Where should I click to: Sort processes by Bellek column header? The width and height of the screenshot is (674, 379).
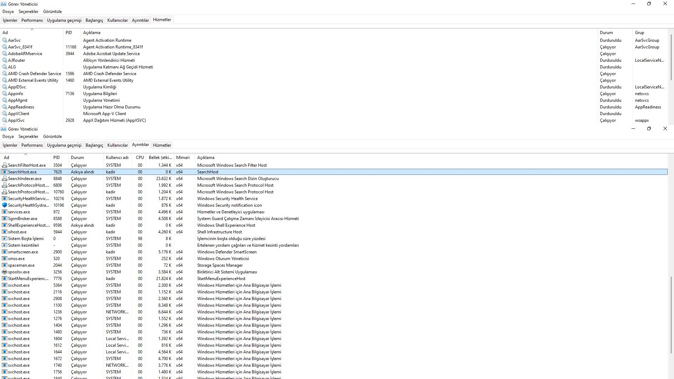click(160, 158)
